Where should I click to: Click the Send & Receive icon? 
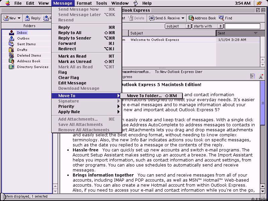pyautogui.click(x=152, y=18)
